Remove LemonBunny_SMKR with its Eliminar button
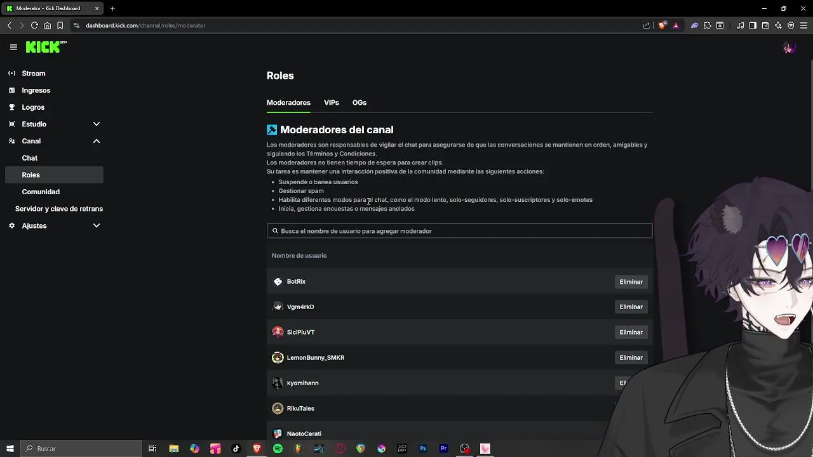This screenshot has height=457, width=813. [631, 358]
